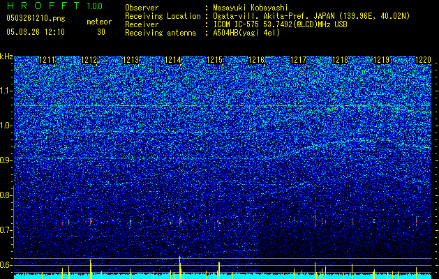Click the 1217 time marker
The image size is (439, 279).
click(x=298, y=60)
